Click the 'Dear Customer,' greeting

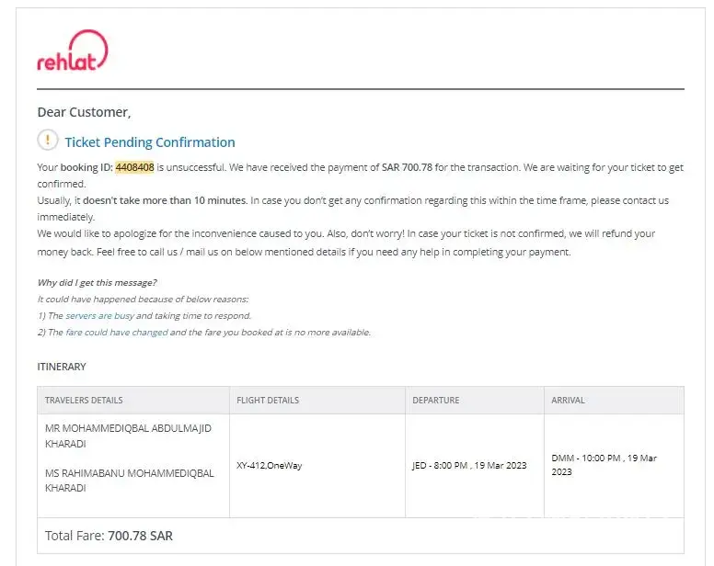point(84,112)
